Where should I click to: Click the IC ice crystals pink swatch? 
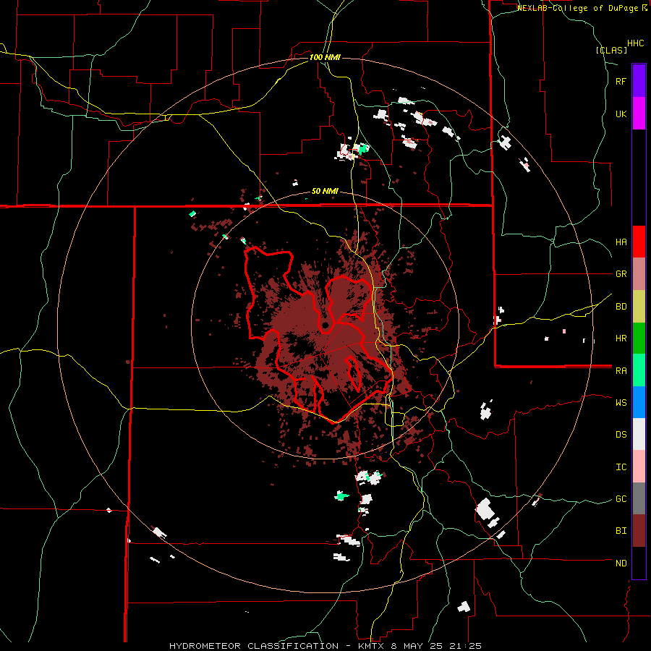(639, 467)
